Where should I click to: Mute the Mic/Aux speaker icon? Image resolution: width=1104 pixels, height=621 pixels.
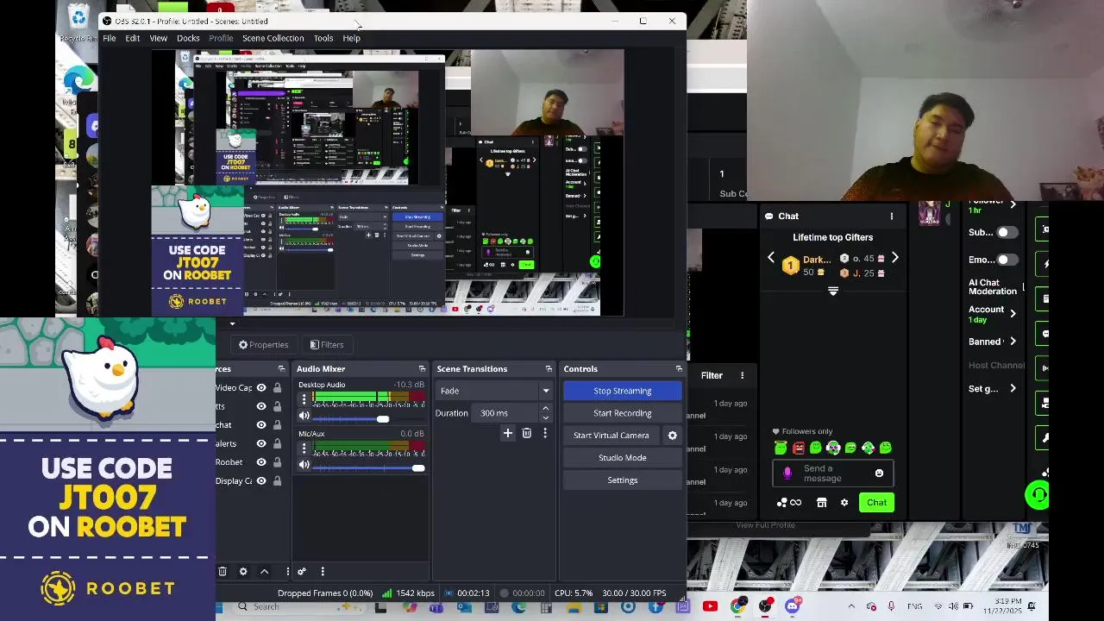click(304, 465)
